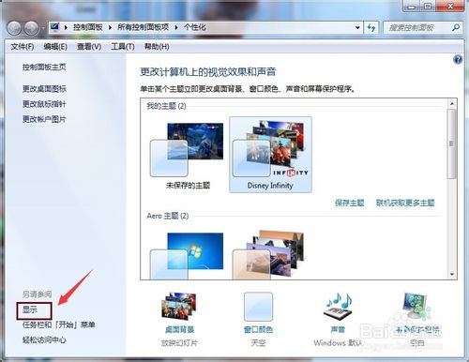This screenshot has width=469, height=362.
Task: Go to 控制面板主页 link
Action: [x=44, y=67]
